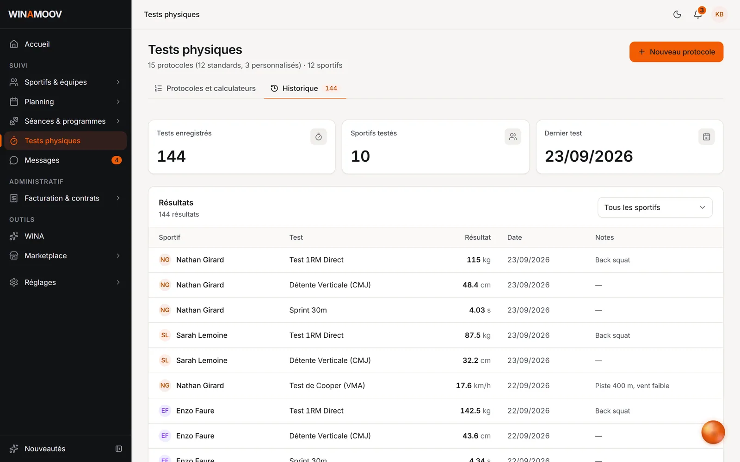Click the 22/09/2026 date in the 142.5 kg row
The height and width of the screenshot is (462, 740).
tap(529, 411)
